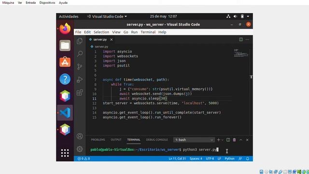Open the Edit menu
The width and height of the screenshot is (309, 174).
point(87,32)
